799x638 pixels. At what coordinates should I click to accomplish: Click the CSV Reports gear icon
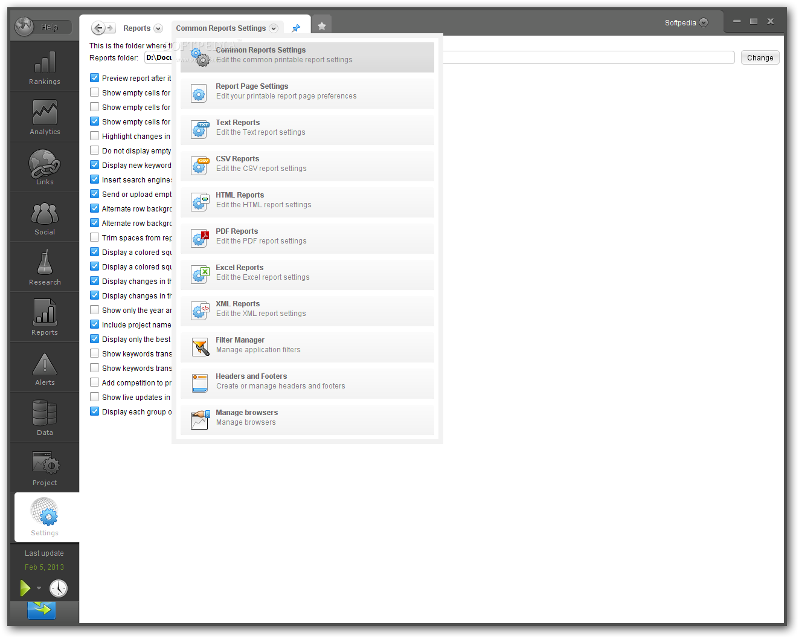200,165
